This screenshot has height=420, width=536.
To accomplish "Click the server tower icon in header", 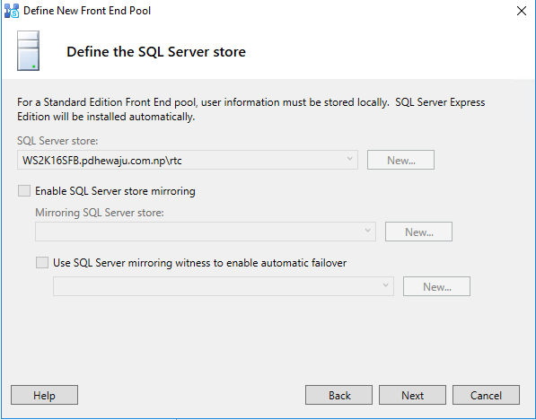I will pyautogui.click(x=29, y=50).
